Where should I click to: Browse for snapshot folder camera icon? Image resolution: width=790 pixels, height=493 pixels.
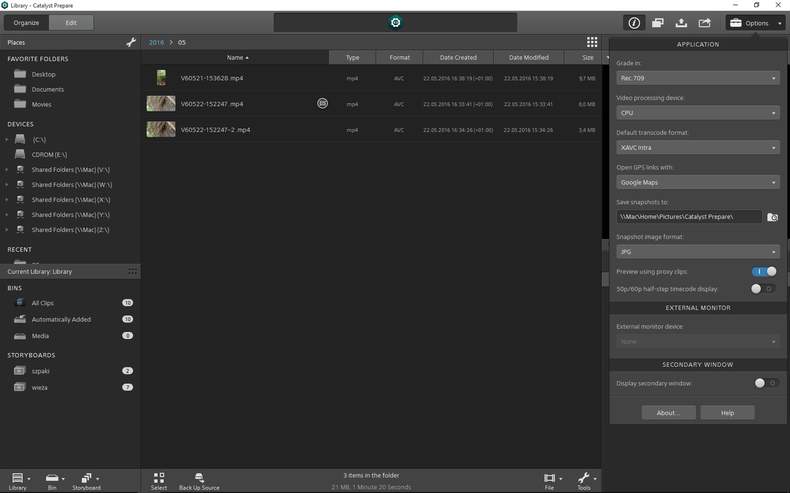773,217
